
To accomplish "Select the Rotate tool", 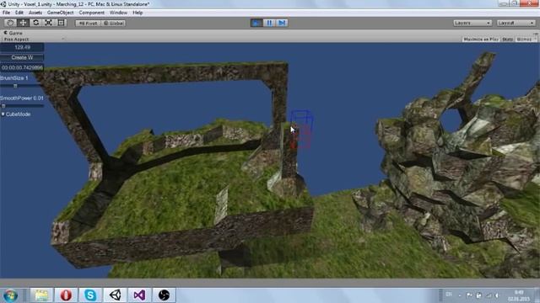I will (35, 23).
